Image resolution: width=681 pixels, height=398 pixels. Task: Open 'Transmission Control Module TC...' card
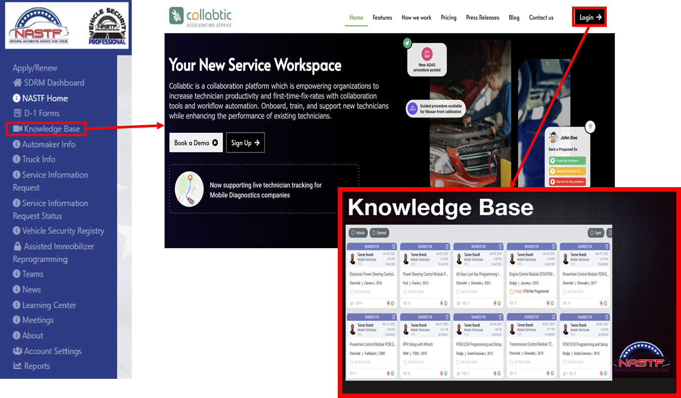(x=532, y=345)
